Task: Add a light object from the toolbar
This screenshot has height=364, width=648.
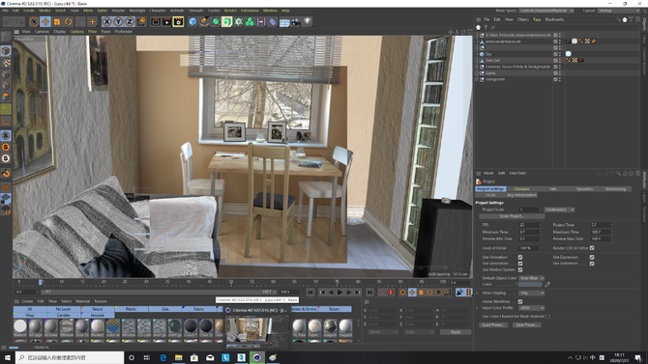Action: tap(308, 21)
